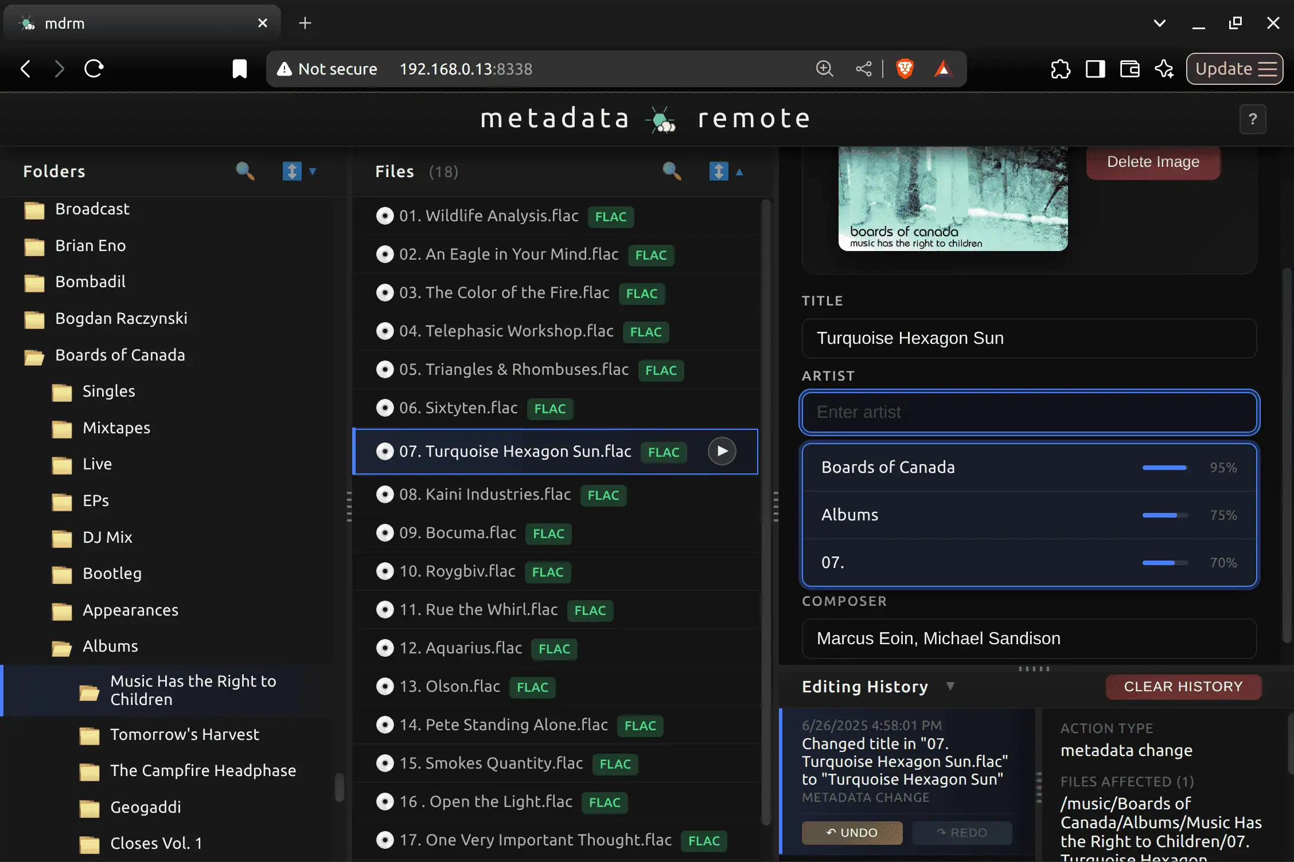This screenshot has height=862, width=1294.
Task: Click the Brave Shields lion icon
Action: click(x=905, y=69)
